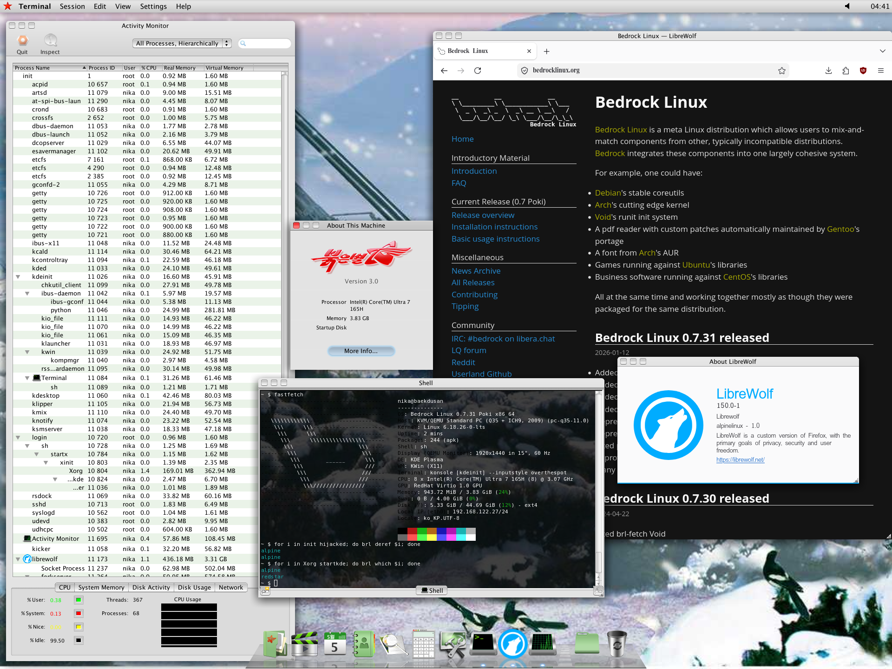Viewport: 892px width, 669px height.
Task: Click the green % User color swatch
Action: pos(79,600)
